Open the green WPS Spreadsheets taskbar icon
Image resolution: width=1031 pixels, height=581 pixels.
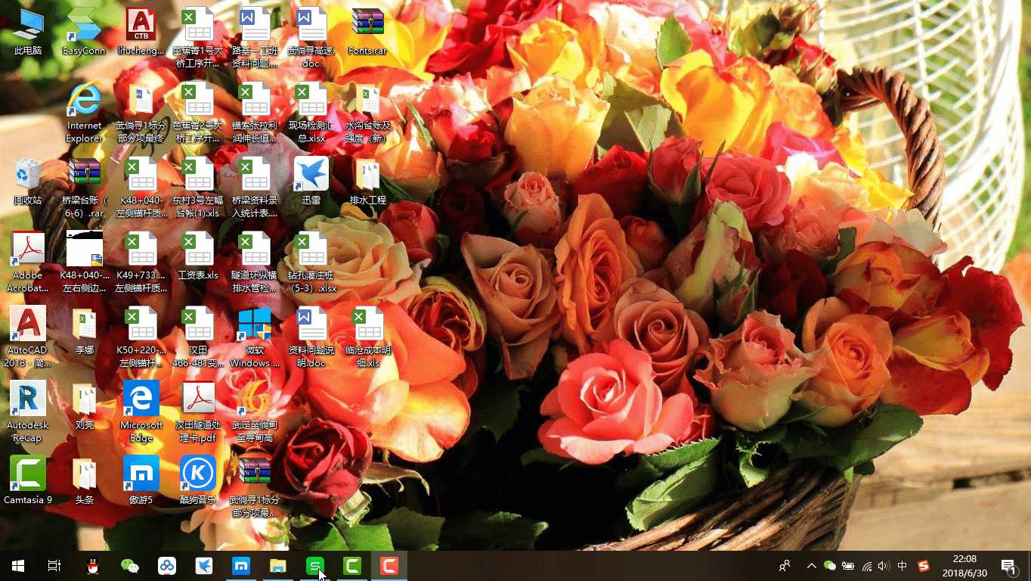(315, 566)
